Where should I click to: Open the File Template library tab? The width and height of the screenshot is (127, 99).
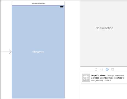[x=96, y=69]
